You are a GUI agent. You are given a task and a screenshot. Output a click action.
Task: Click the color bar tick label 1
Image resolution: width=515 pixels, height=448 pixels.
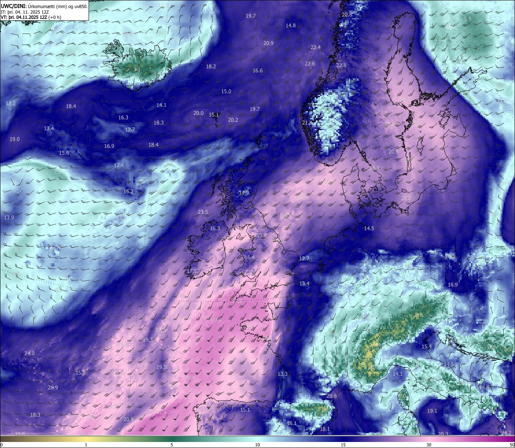[86, 445]
